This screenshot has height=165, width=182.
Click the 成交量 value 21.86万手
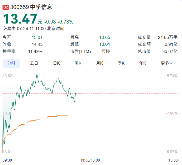168,38
